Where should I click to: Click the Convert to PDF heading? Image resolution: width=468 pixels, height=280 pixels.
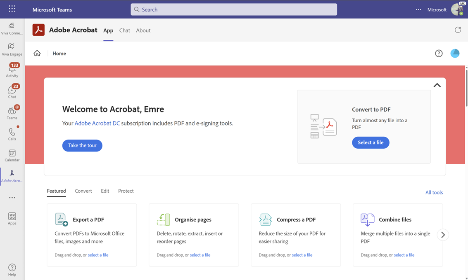(x=371, y=110)
